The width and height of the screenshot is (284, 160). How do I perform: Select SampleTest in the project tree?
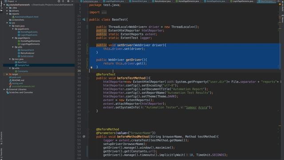(24, 65)
